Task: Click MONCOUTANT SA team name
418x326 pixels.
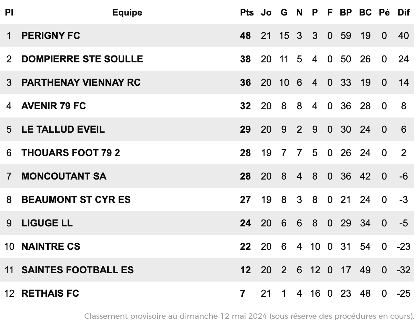Action: coord(64,176)
